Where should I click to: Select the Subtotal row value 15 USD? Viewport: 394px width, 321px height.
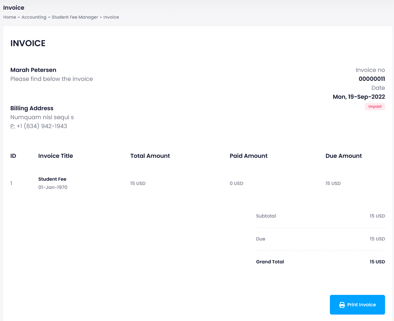pos(377,216)
